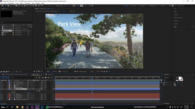Click the take snapshot camera icon
This screenshot has width=195, height=109.
(x=60, y=71)
